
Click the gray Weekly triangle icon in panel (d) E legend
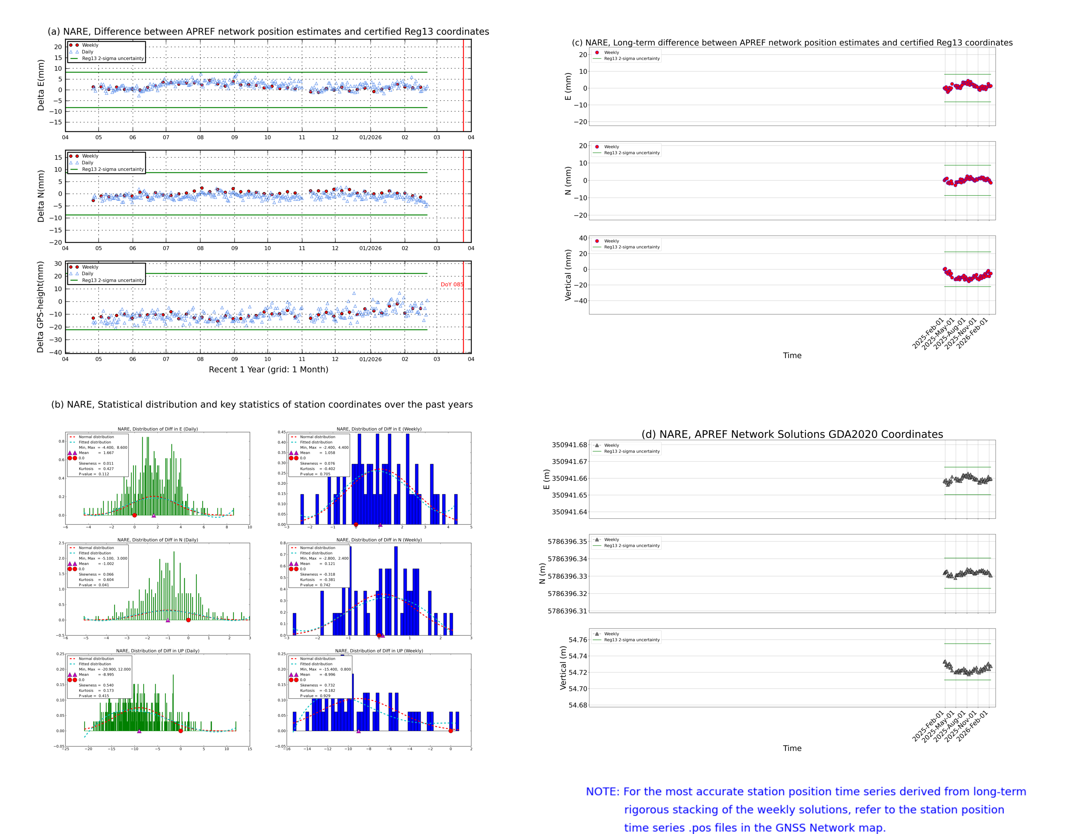pos(597,445)
